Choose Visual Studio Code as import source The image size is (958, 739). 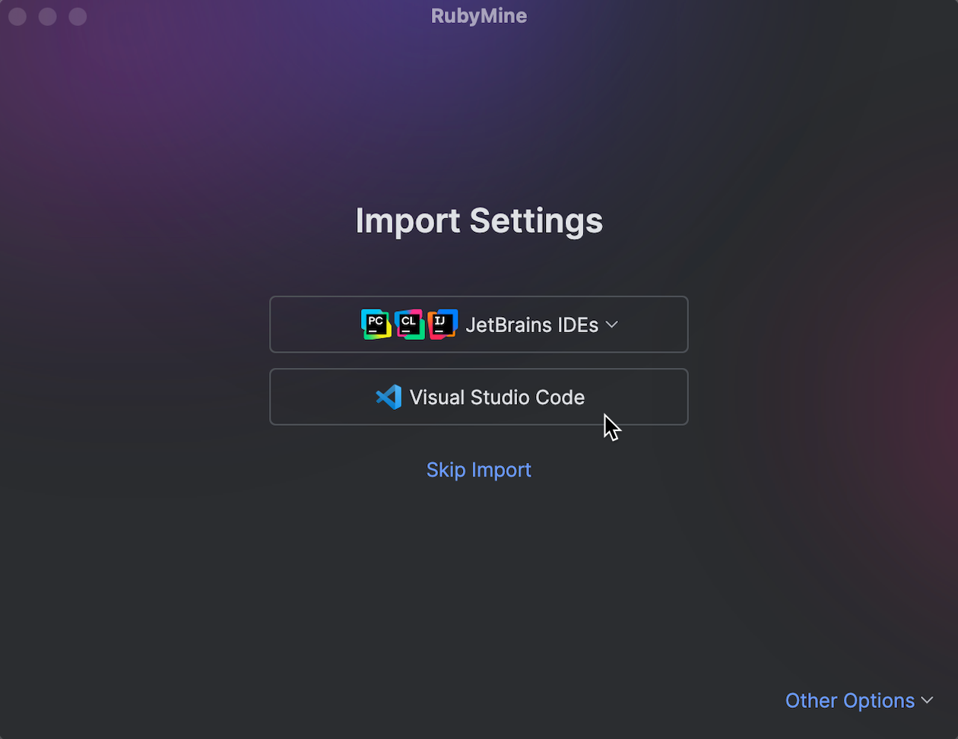(x=479, y=396)
